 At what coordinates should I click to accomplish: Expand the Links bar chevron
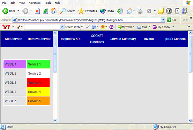(x=191, y=18)
